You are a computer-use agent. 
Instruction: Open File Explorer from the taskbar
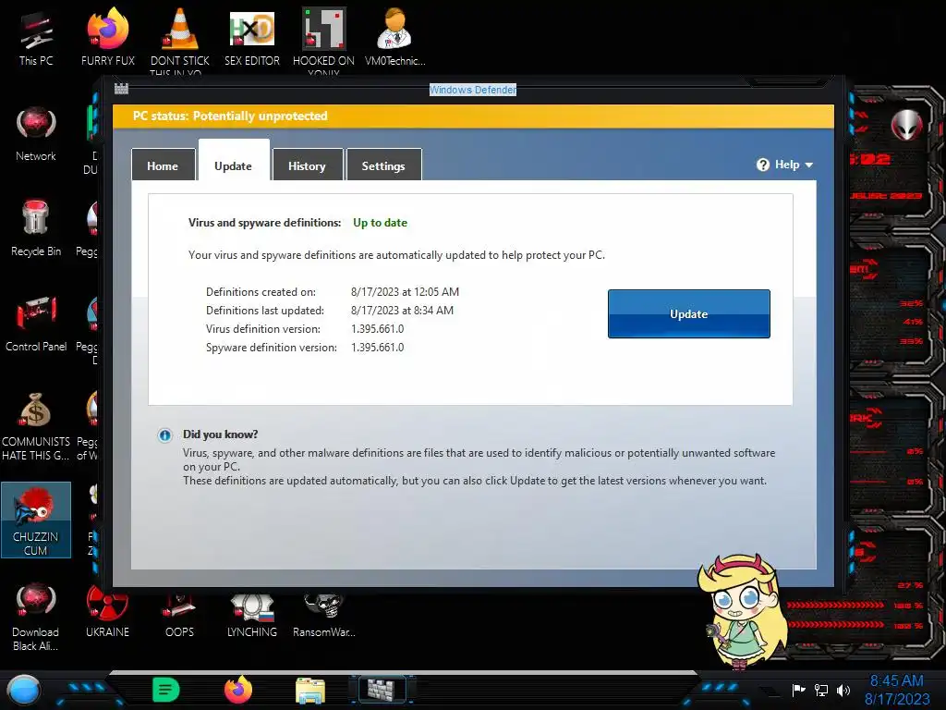pos(310,690)
